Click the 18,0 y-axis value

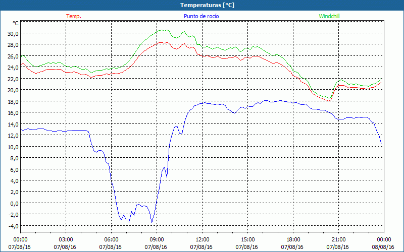pyautogui.click(x=13, y=102)
